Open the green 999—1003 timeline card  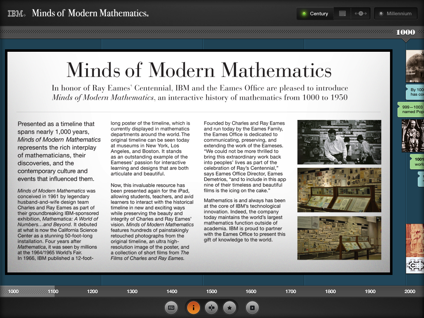point(411,109)
